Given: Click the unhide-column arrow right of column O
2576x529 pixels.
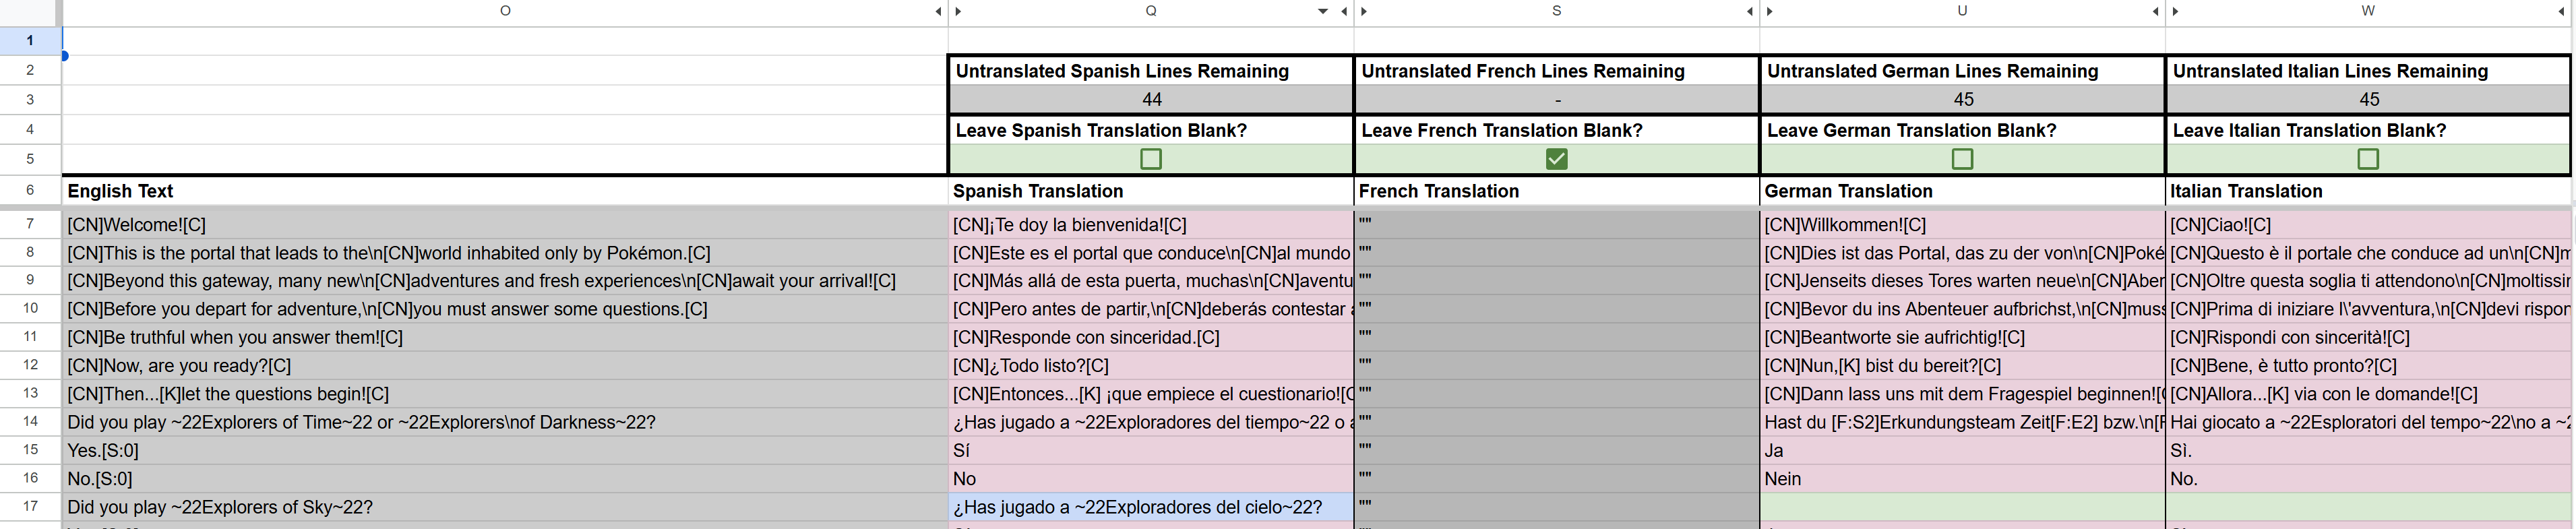Looking at the screenshot, I should click(x=938, y=12).
